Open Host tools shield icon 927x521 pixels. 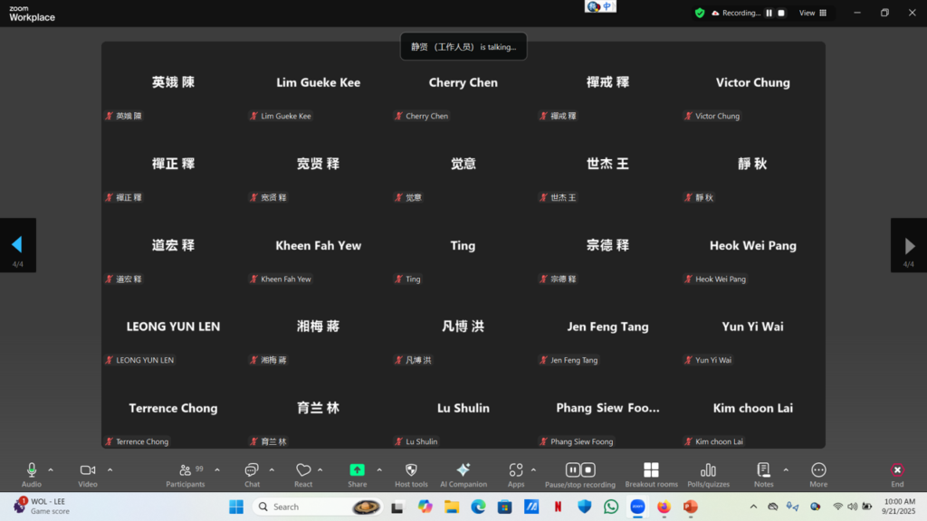(x=411, y=470)
